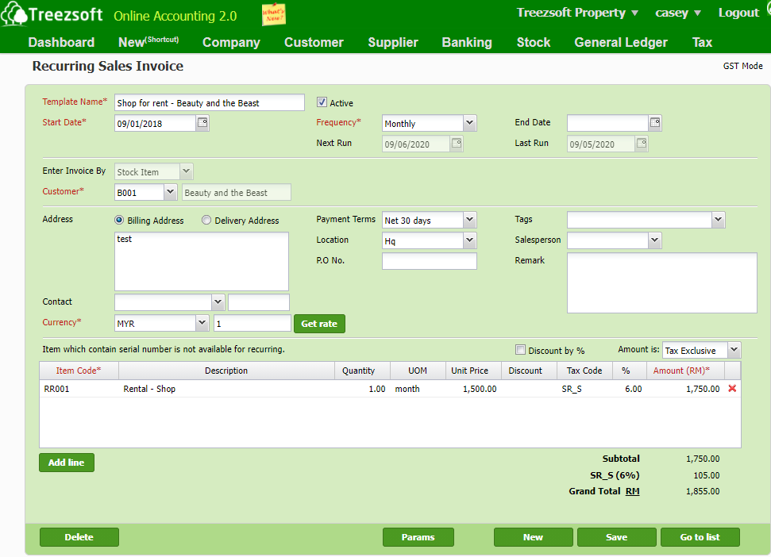Open the Next Run calendar picker
771x557 pixels.
(457, 143)
